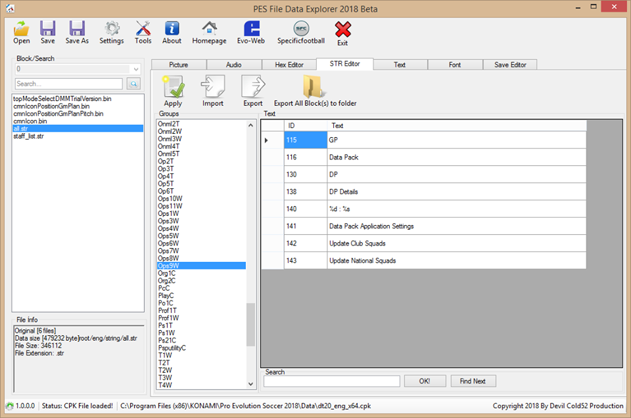Open the Evo-Web link icon

point(251,30)
